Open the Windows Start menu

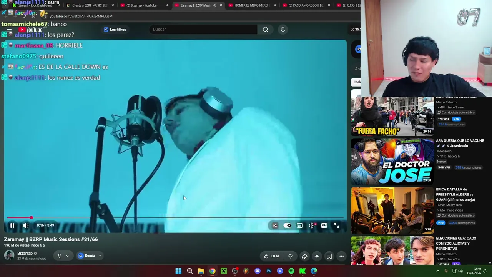pyautogui.click(x=178, y=271)
